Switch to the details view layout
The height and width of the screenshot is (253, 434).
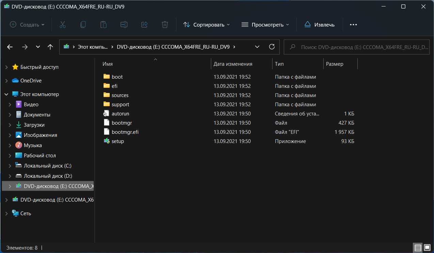[x=418, y=248]
